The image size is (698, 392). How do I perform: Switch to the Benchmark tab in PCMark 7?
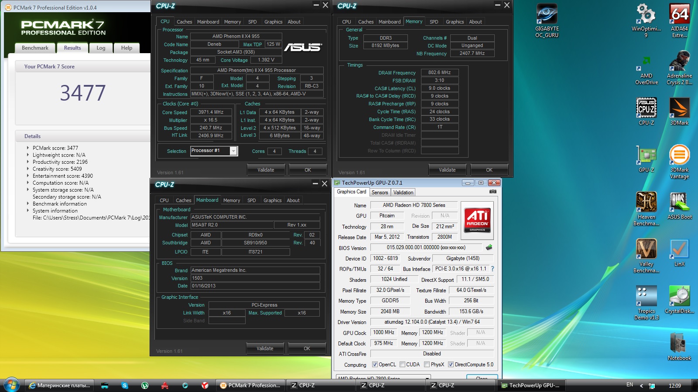pyautogui.click(x=35, y=48)
